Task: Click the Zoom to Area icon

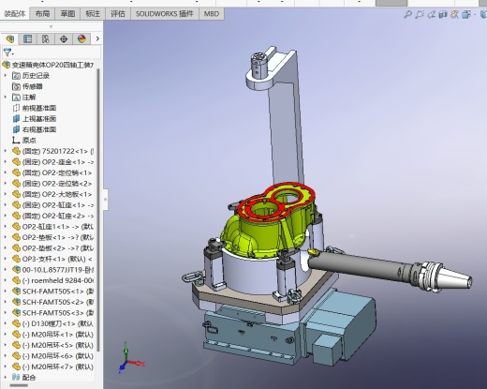Action: click(x=420, y=14)
